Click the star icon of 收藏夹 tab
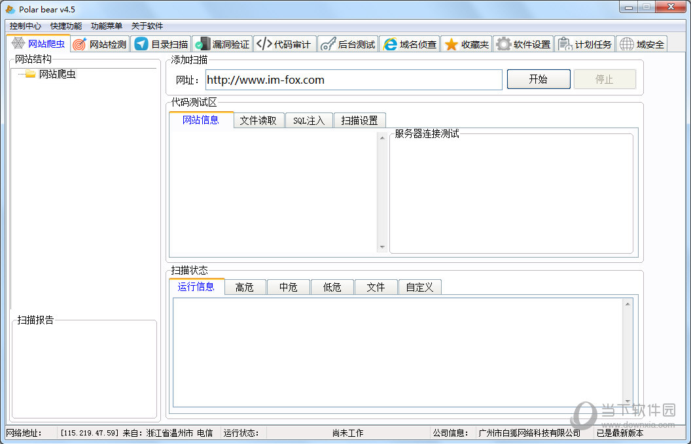 coord(452,44)
